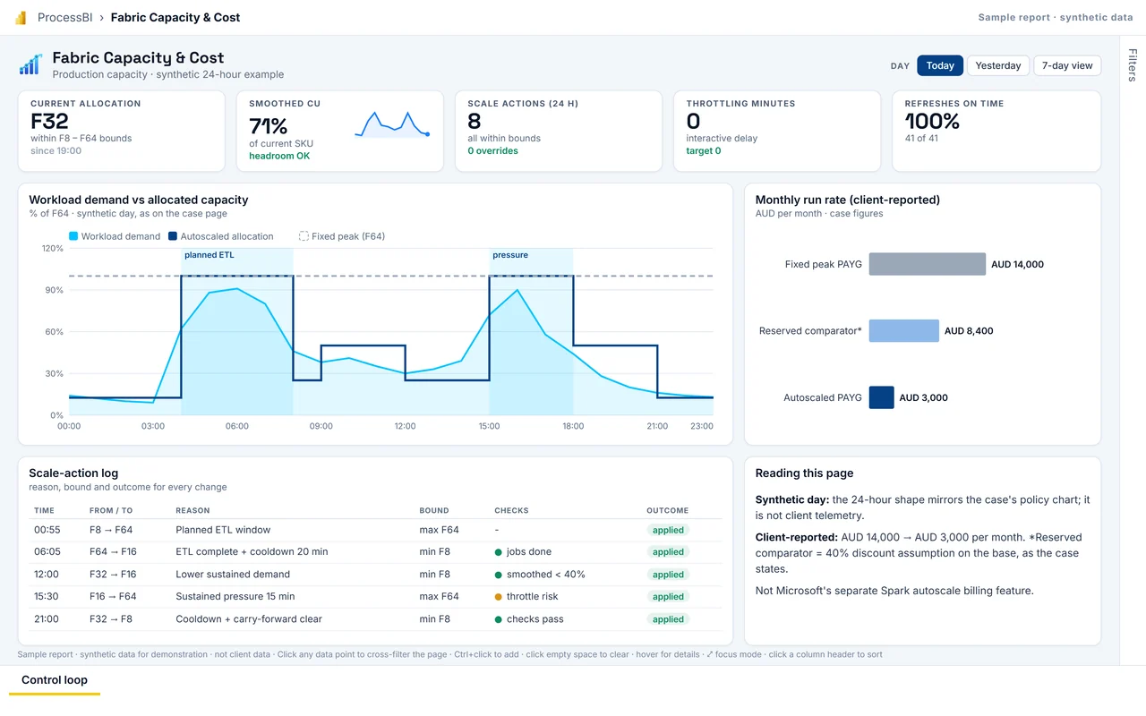Screen dimensions: 1146x716
Task: Sort by the CHECKS column header
Action: coord(511,510)
